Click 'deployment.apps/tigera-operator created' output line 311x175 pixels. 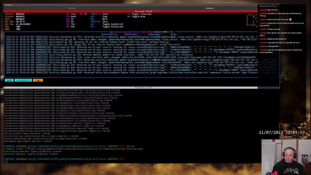click(28, 141)
